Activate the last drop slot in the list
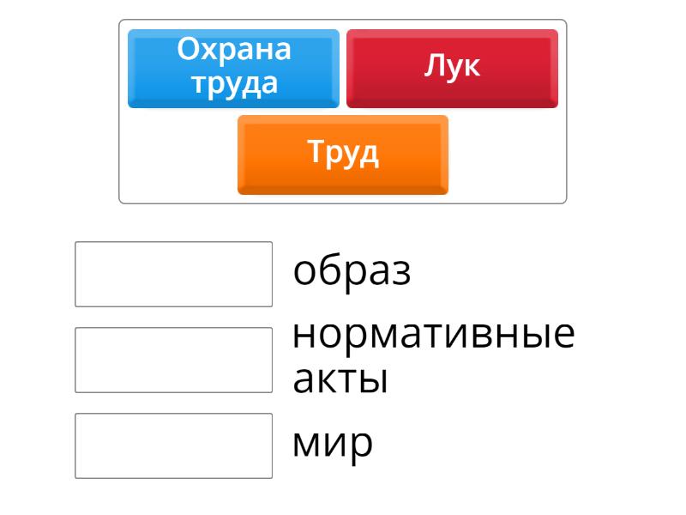The height and width of the screenshot is (515, 686). [173, 445]
